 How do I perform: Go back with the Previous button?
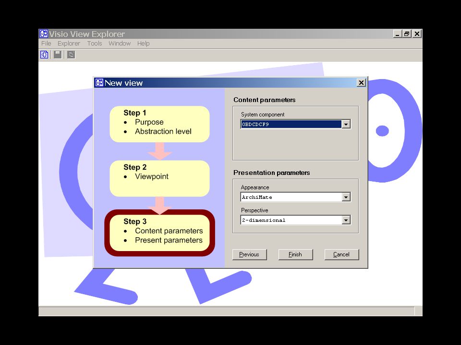pos(249,254)
